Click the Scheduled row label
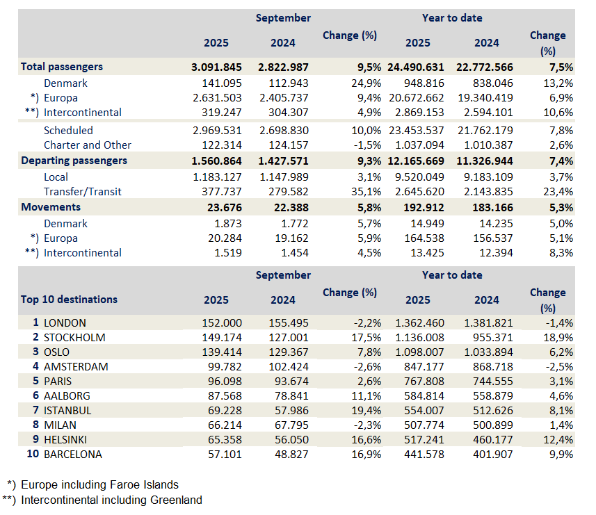 coord(68,130)
